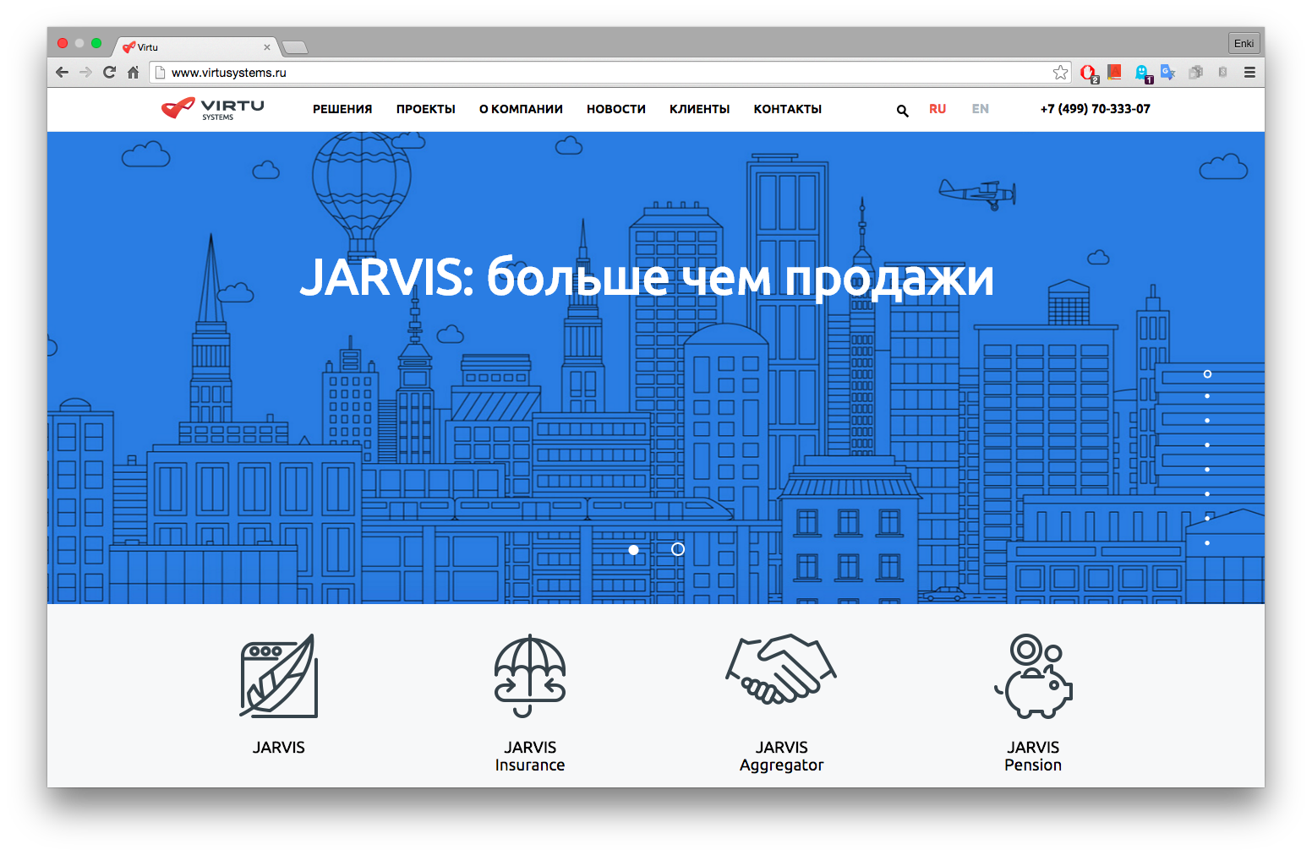Open the AdBlock extension icon
The width and height of the screenshot is (1312, 855).
(1088, 73)
